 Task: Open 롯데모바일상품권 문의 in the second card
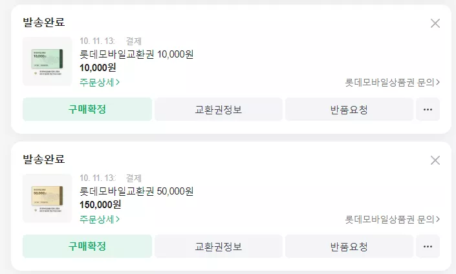(393, 219)
